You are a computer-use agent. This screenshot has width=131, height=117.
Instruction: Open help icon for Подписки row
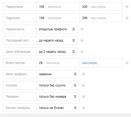127,18
